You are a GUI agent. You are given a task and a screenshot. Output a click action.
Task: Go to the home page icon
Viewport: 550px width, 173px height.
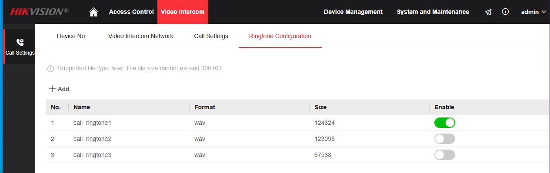click(93, 12)
